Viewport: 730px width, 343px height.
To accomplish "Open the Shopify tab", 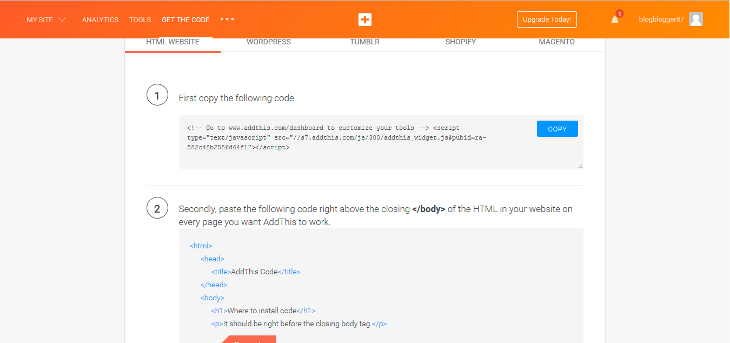I will tap(461, 42).
